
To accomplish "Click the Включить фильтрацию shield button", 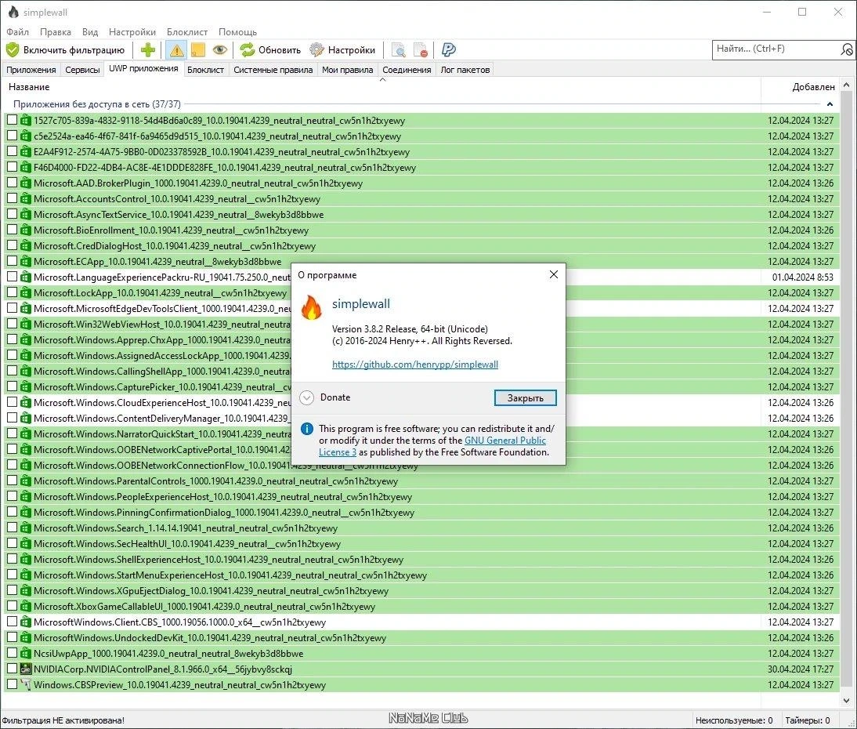I will (66, 50).
